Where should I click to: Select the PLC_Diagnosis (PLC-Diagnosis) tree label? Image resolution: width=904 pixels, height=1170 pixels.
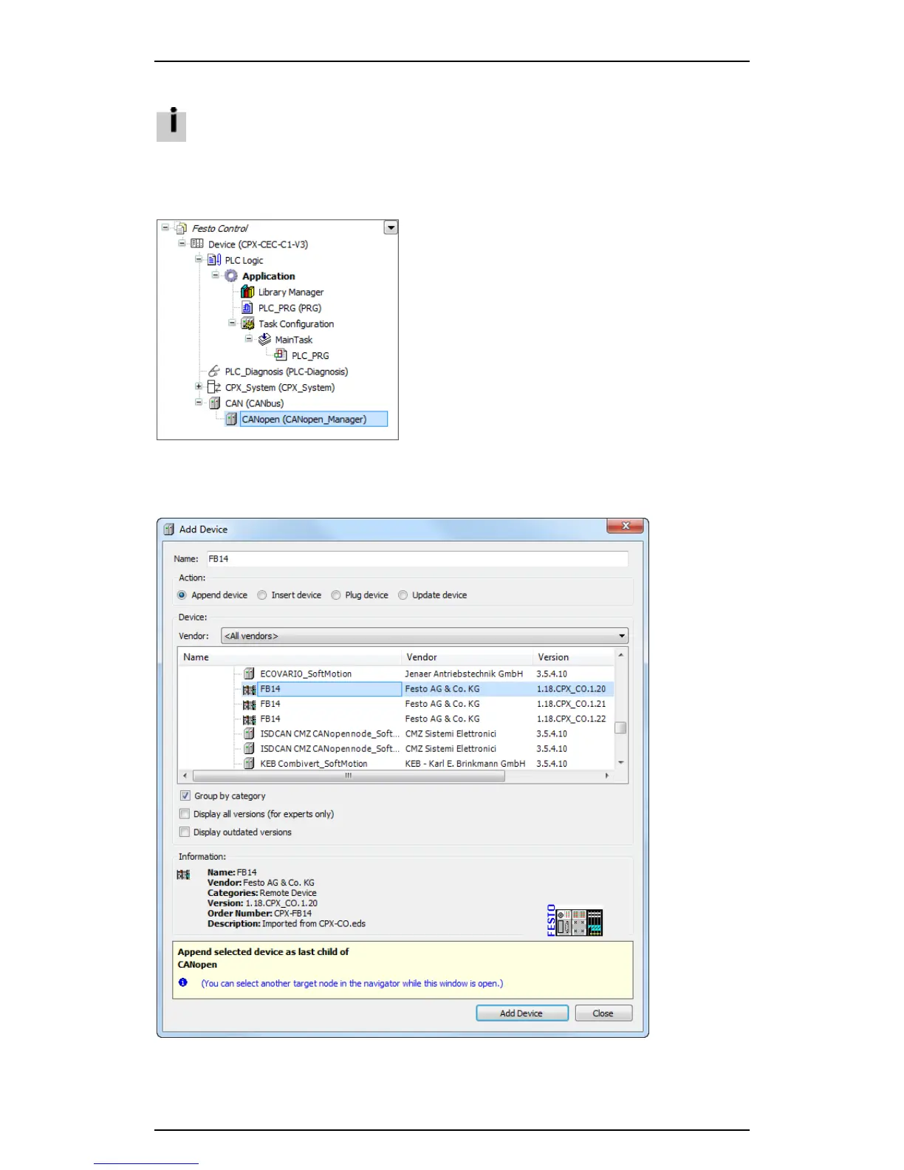[x=287, y=372]
